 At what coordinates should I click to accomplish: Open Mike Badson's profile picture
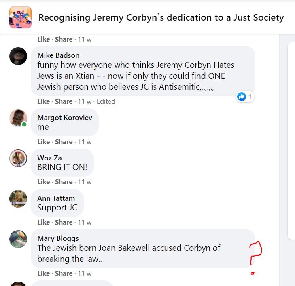tap(18, 56)
